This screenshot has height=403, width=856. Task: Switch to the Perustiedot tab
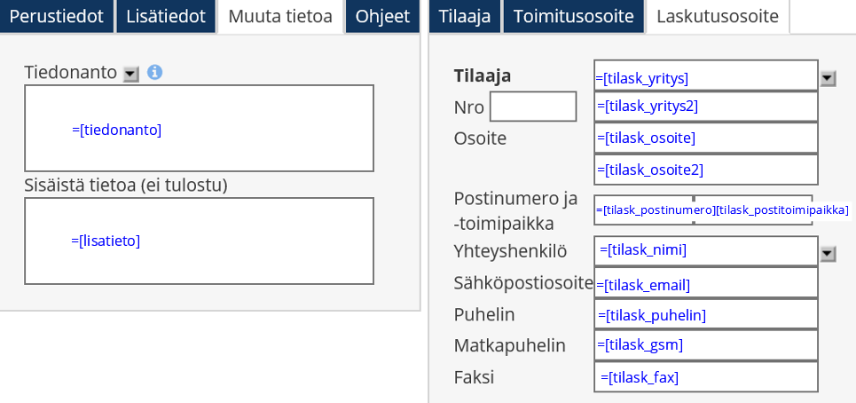[57, 16]
